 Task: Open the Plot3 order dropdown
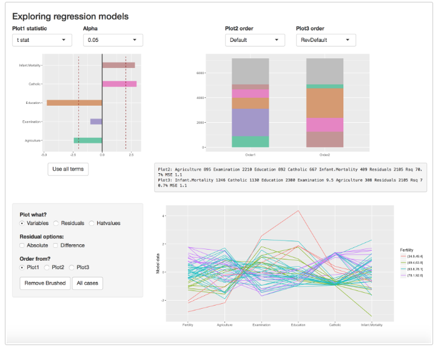click(326, 40)
